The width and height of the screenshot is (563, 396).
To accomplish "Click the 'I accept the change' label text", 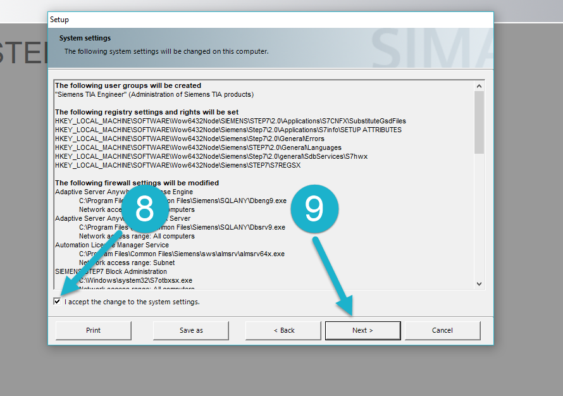I will tap(132, 302).
